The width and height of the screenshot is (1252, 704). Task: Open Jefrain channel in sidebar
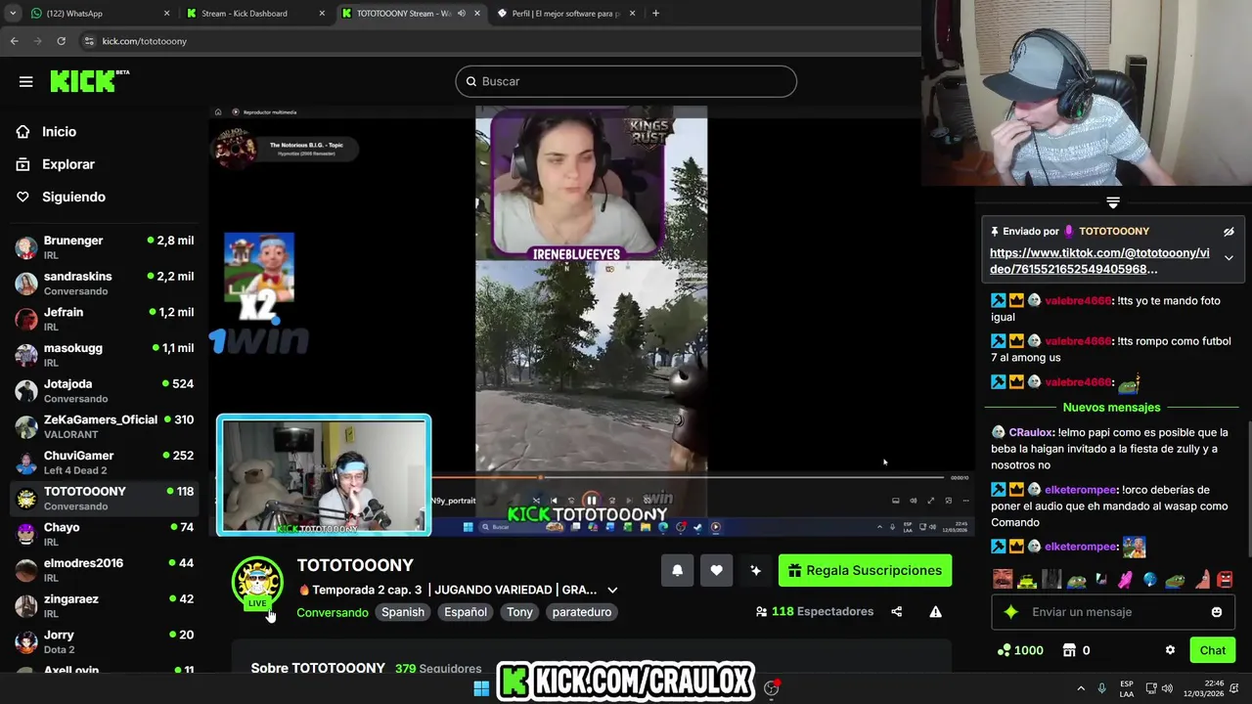[105, 319]
